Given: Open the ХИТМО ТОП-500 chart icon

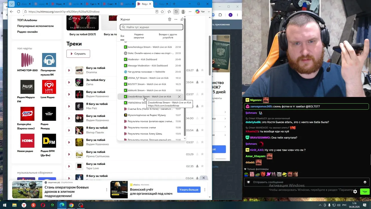Looking at the screenshot, I should click(27, 60).
